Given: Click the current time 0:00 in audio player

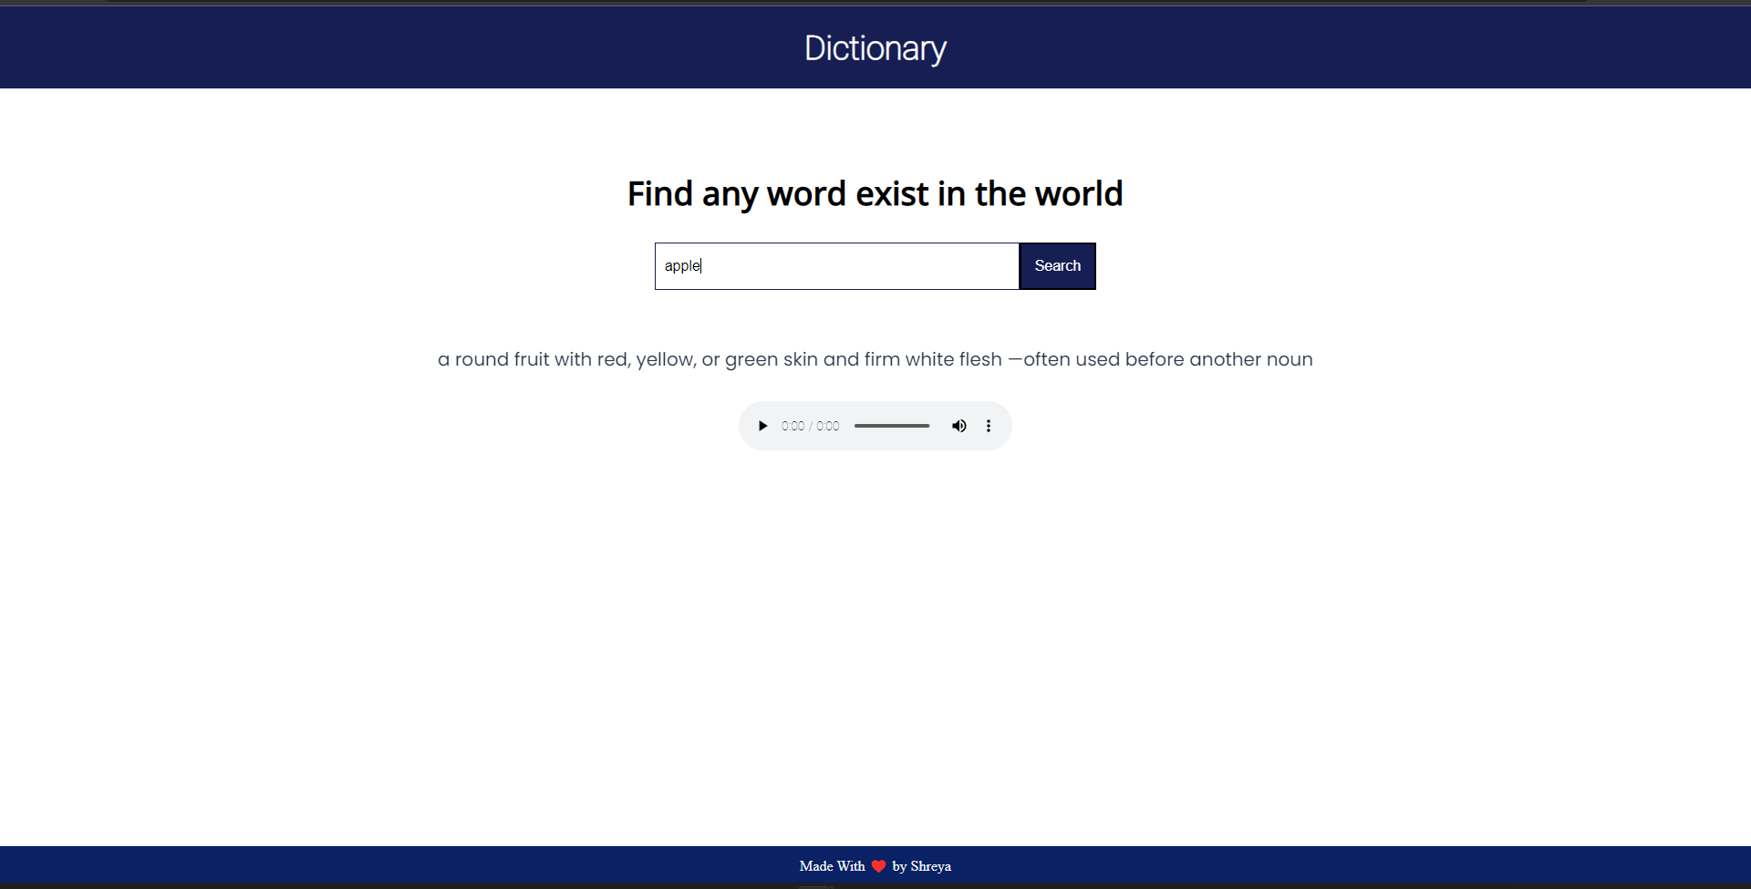Looking at the screenshot, I should [x=793, y=426].
